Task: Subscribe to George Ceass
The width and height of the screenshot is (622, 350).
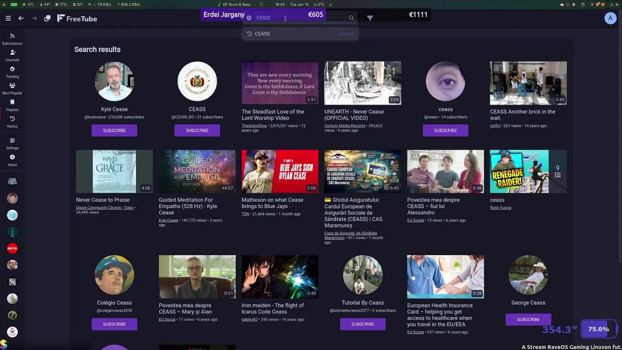Action: 528,319
